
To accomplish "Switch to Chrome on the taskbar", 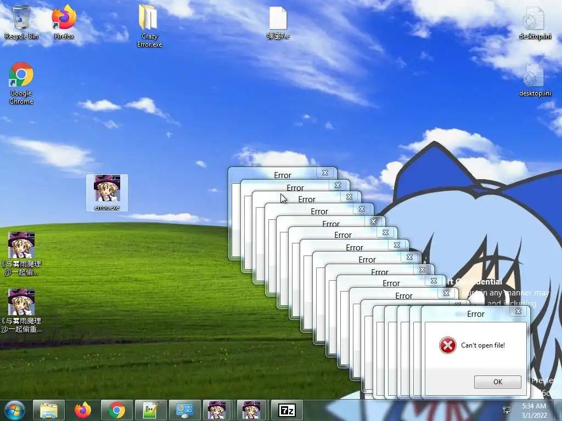I will coord(117,410).
